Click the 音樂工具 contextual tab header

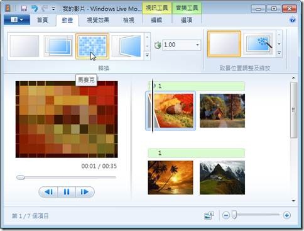[187, 8]
